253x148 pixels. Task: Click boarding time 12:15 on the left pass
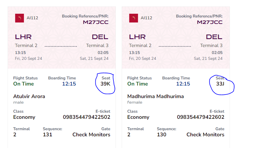[x=69, y=84]
